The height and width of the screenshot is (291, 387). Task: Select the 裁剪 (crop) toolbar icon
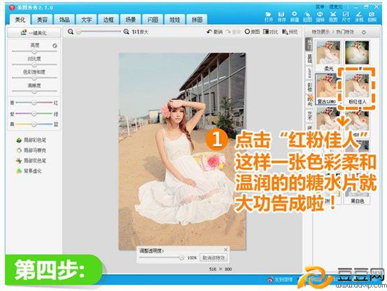[333, 17]
